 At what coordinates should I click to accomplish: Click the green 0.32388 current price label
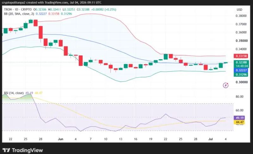click(241, 62)
